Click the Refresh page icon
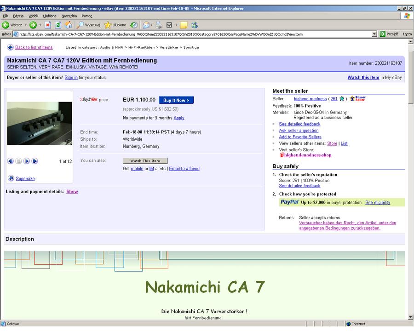Screen dimensions: 414x331 (58, 25)
